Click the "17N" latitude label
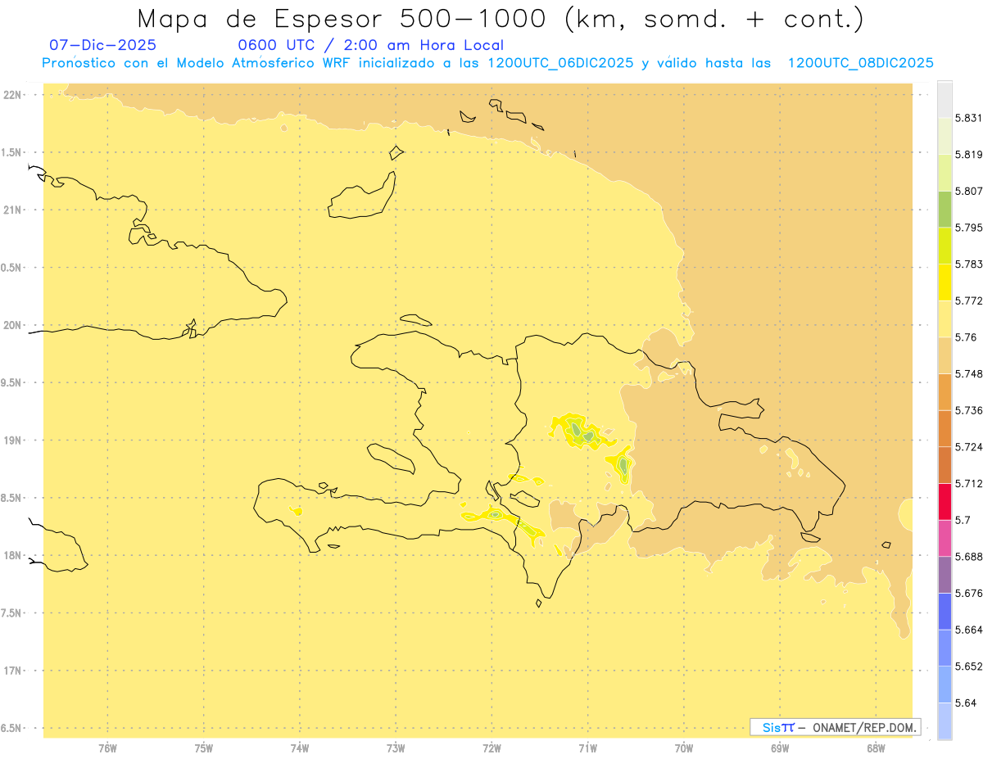The width and height of the screenshot is (983, 759). point(13,671)
